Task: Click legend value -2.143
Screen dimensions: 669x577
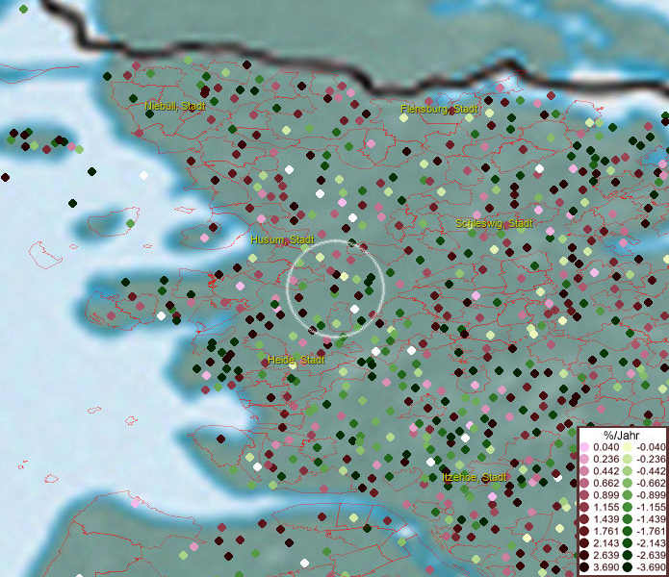Action: tap(651, 543)
